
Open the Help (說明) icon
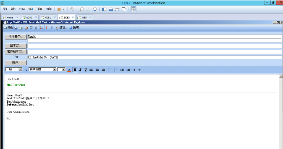74,28
